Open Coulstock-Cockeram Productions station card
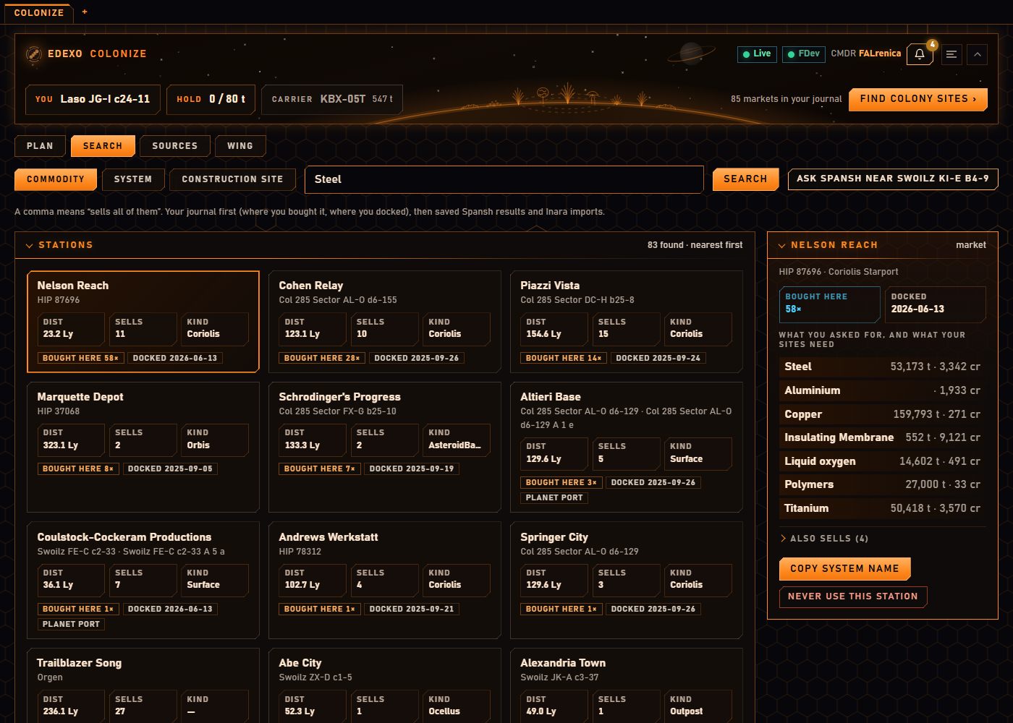 click(143, 581)
